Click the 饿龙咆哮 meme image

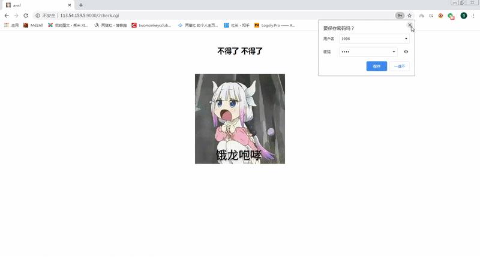(240, 119)
